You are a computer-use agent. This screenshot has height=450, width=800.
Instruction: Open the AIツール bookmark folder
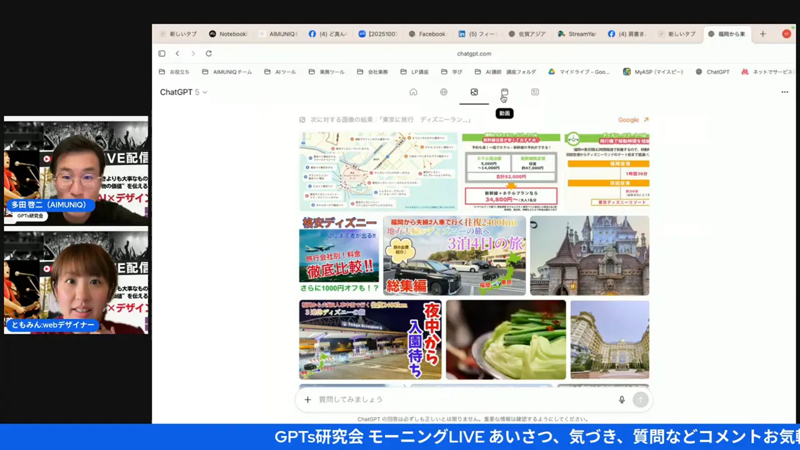coord(280,72)
